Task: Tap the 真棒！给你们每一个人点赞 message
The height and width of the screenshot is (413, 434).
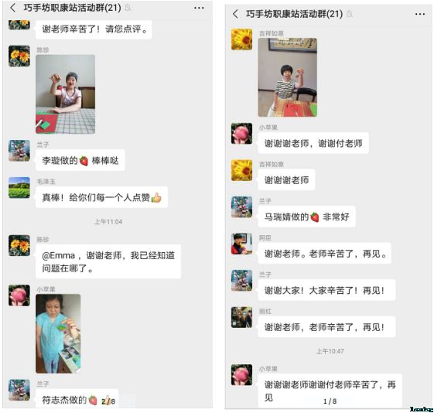Action: click(x=101, y=197)
